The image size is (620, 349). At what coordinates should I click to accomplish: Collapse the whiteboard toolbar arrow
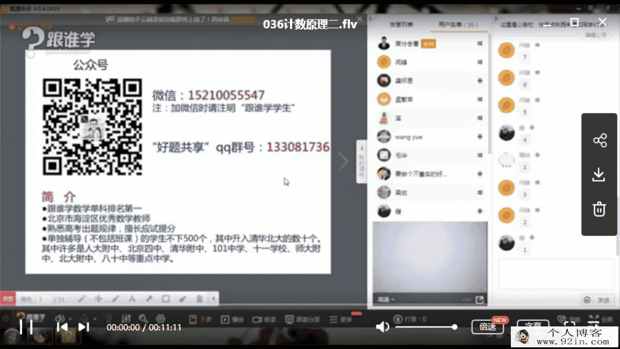click(213, 299)
